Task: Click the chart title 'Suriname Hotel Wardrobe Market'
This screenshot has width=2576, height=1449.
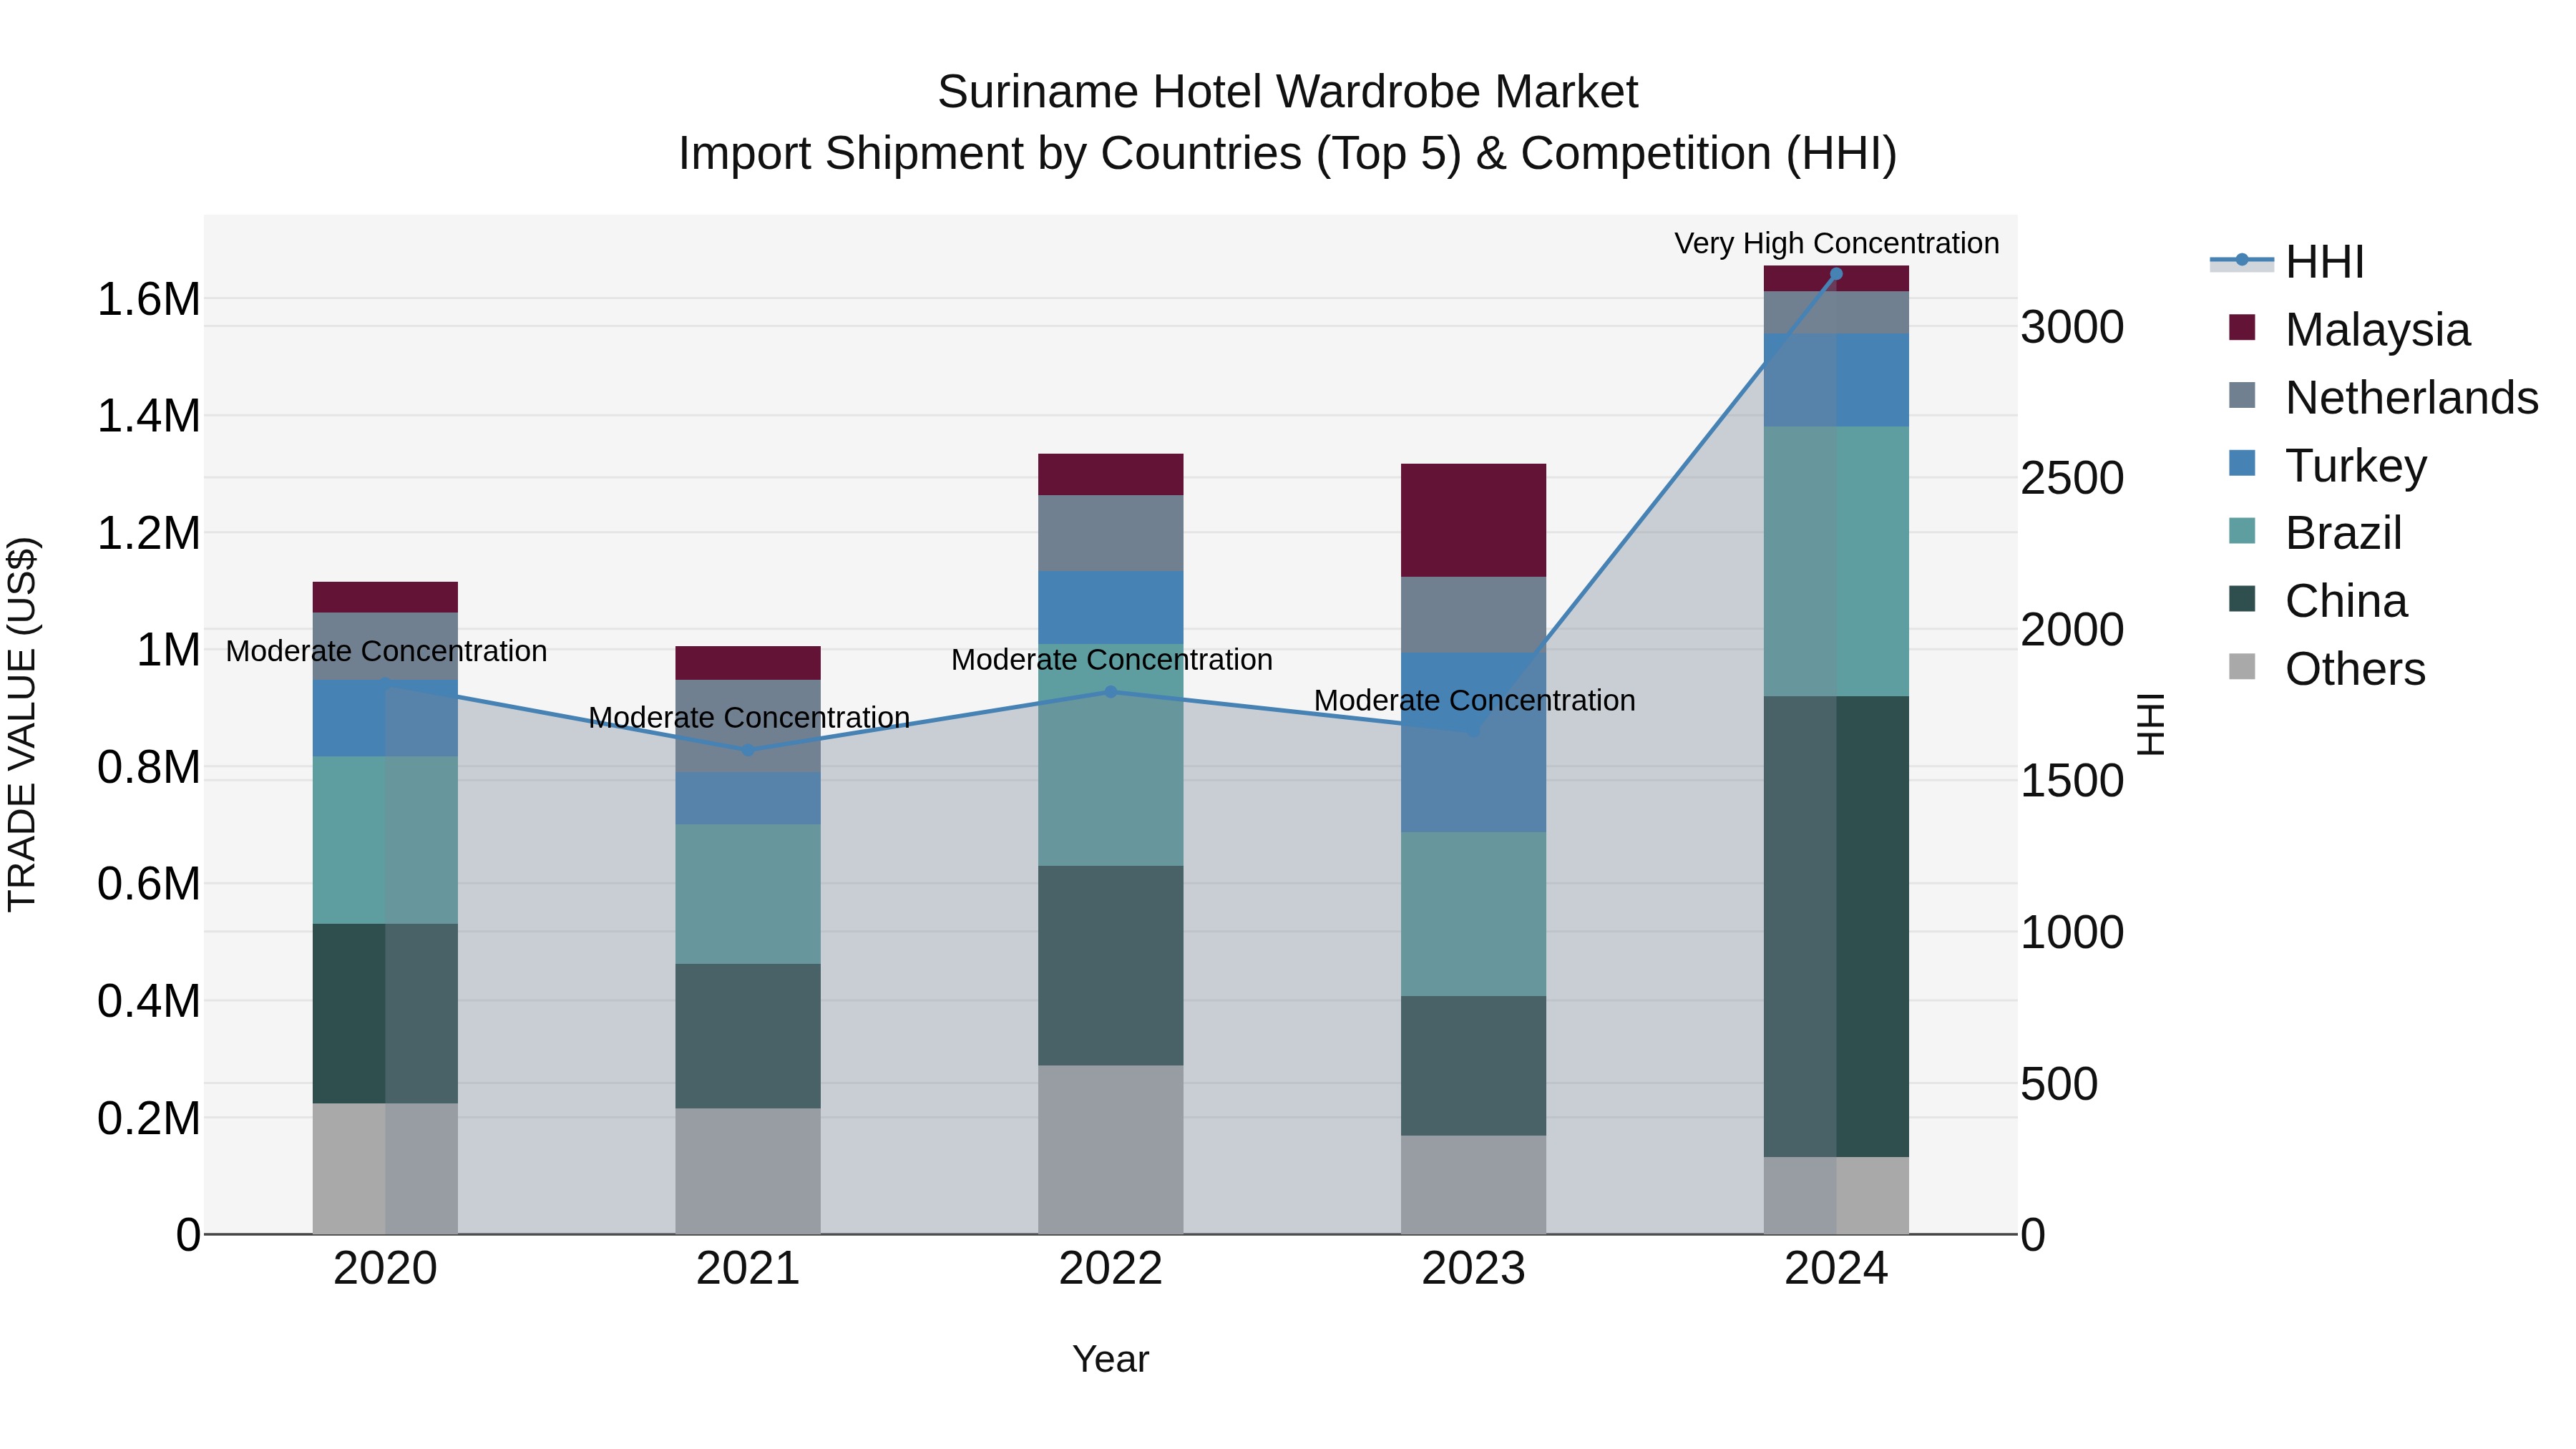Action: (x=1288, y=93)
